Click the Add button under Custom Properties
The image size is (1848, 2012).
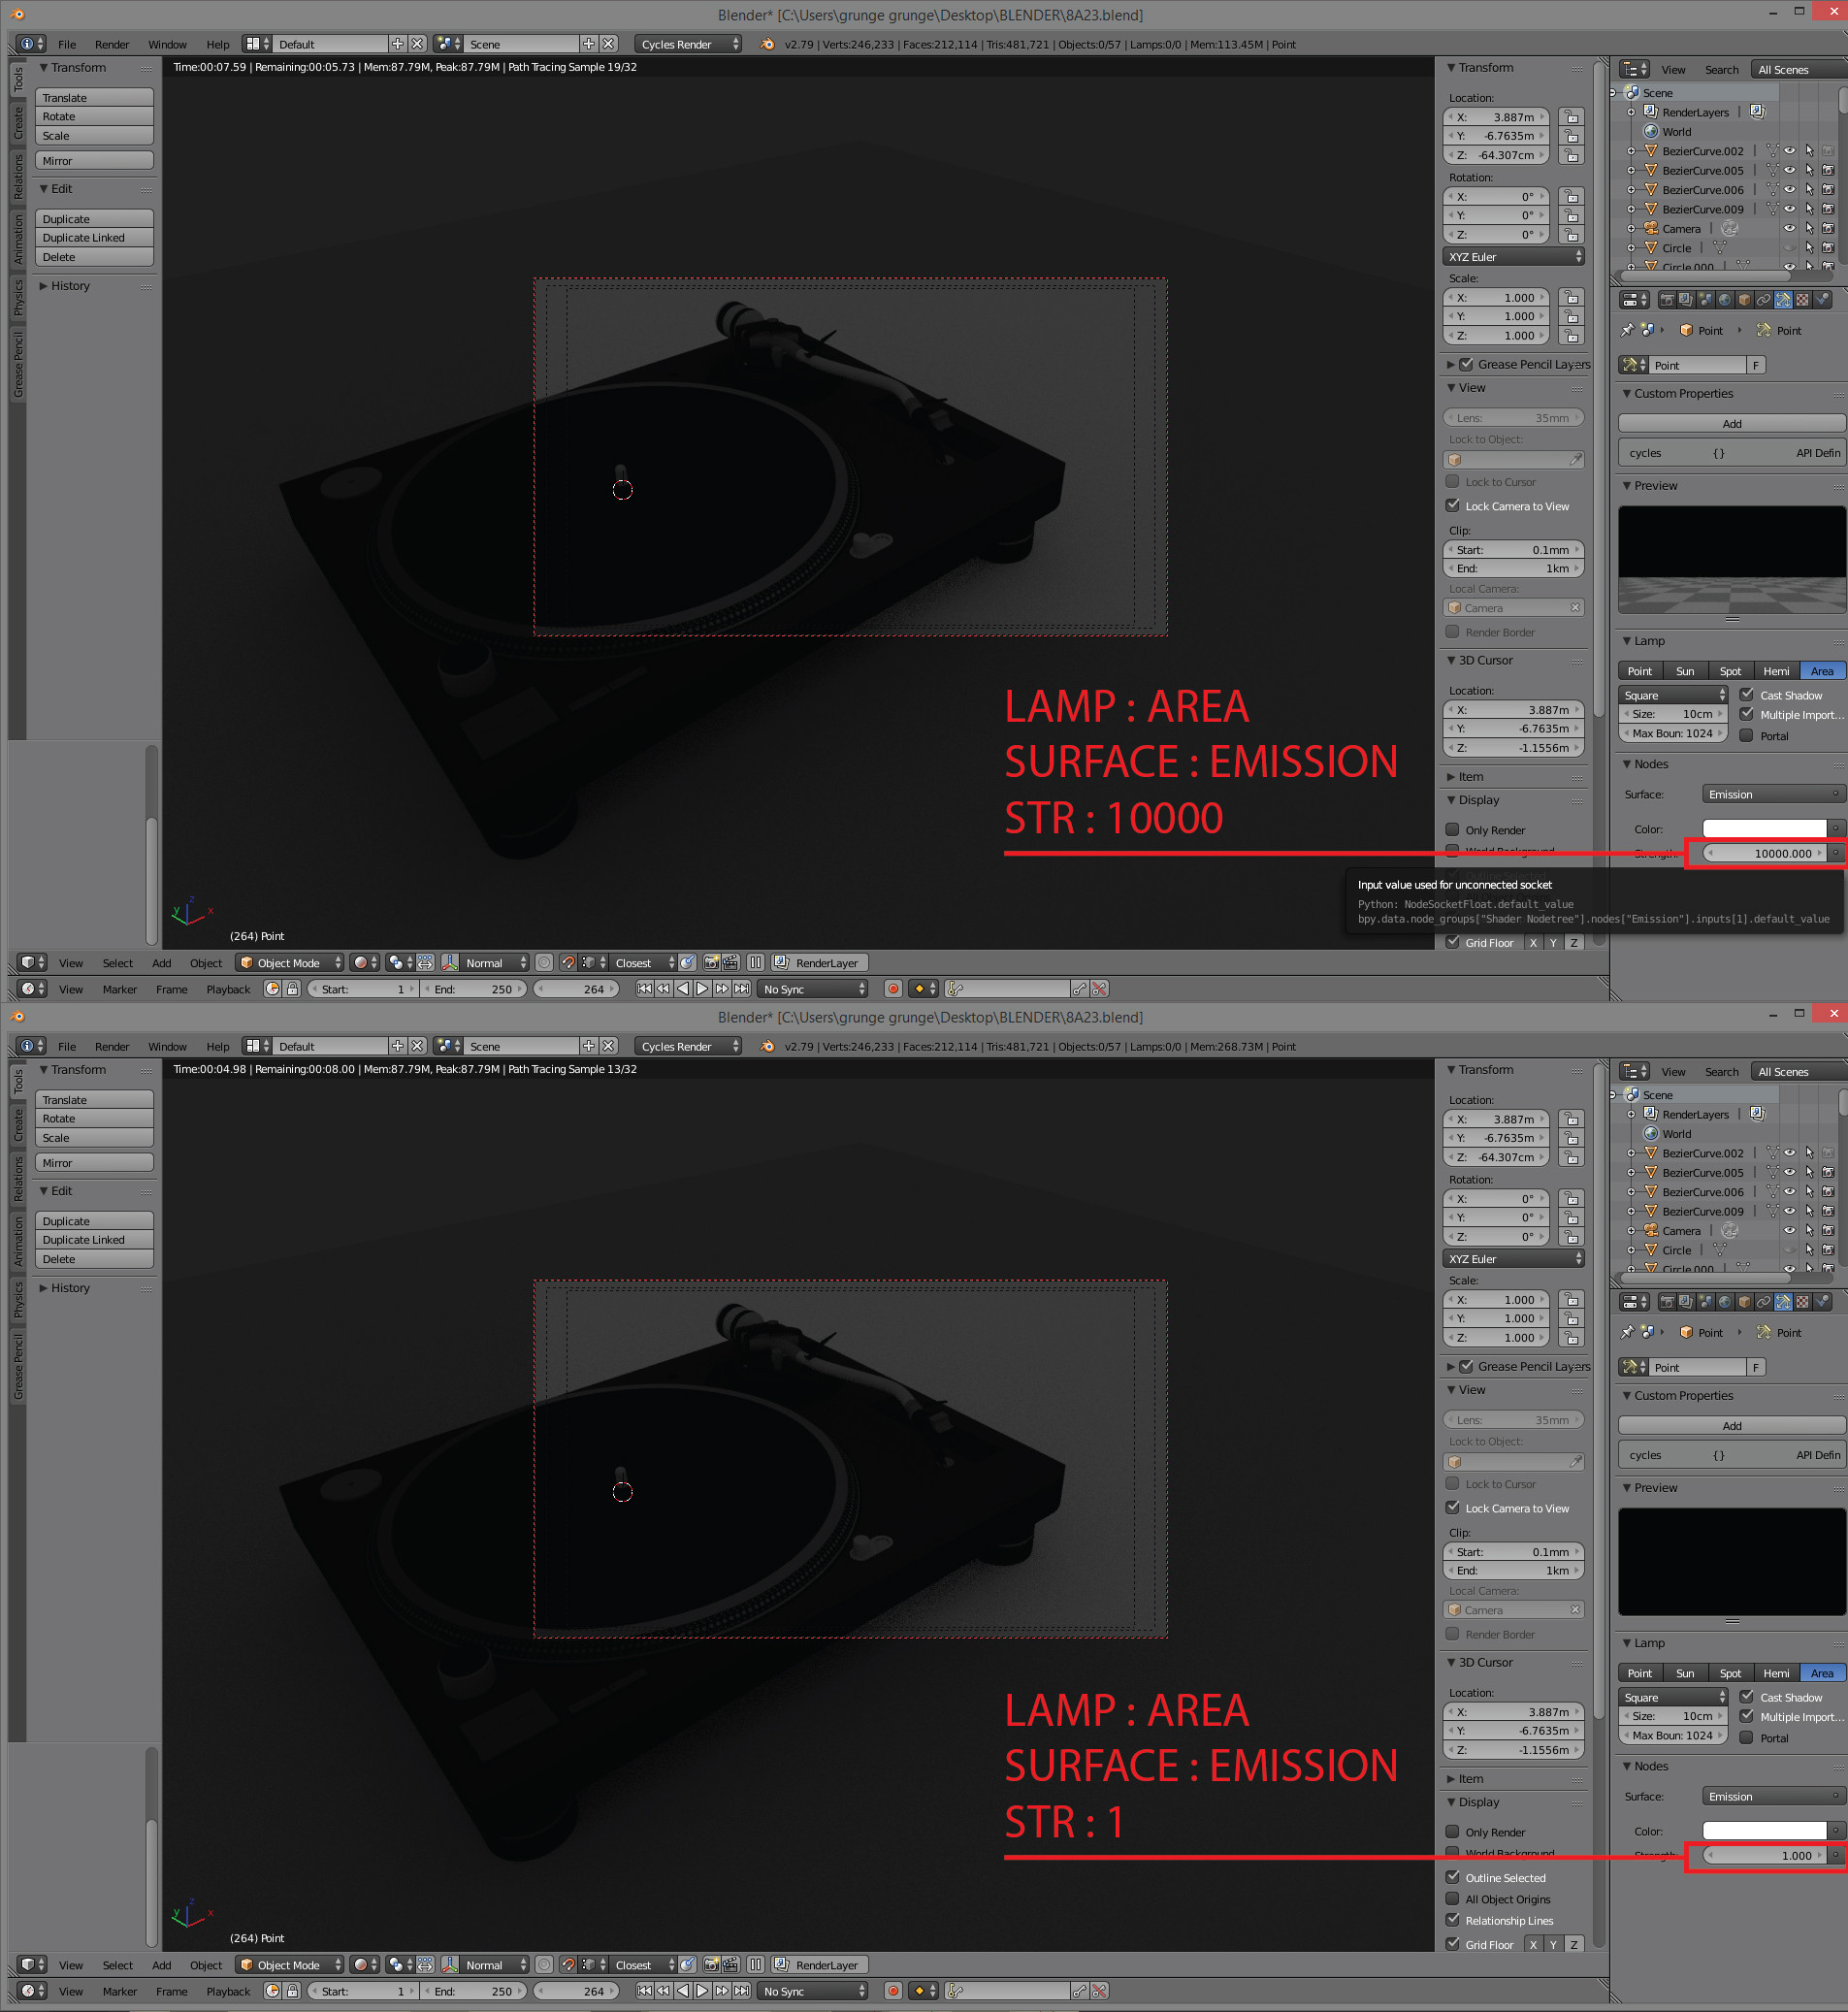point(1731,423)
